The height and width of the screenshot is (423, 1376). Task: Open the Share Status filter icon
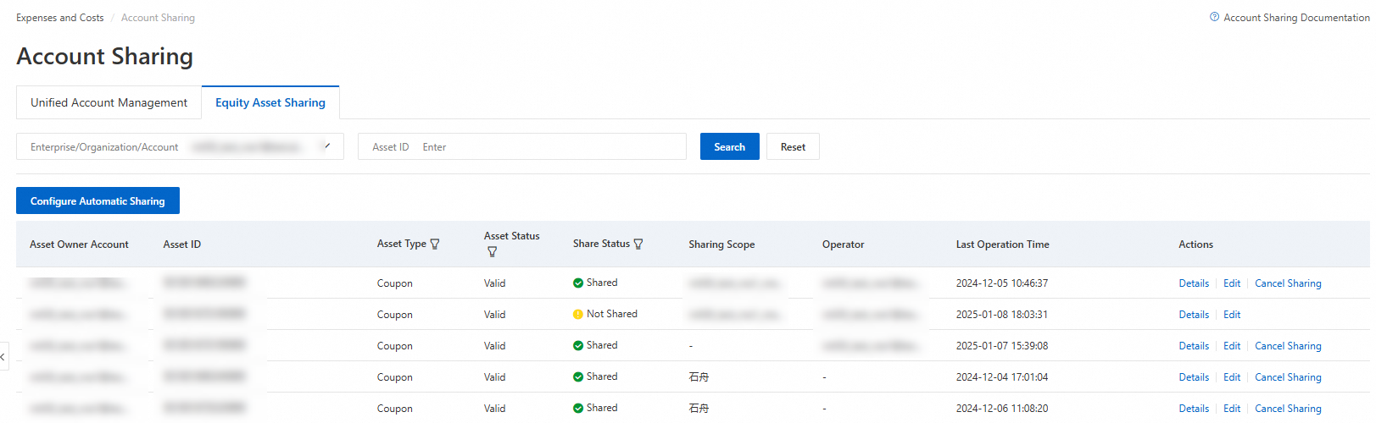(x=638, y=244)
